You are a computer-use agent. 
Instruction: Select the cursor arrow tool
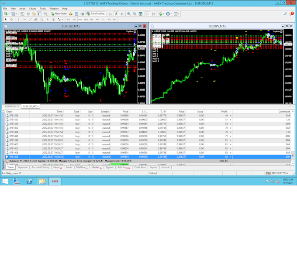pos(6,19)
